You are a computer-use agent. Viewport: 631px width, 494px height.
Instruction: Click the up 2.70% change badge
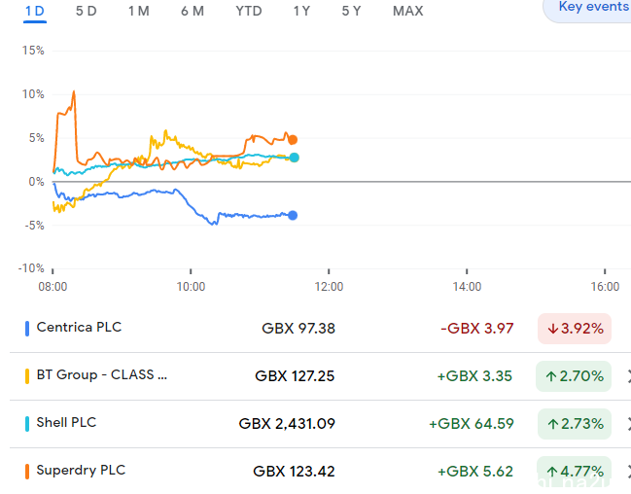coord(574,376)
